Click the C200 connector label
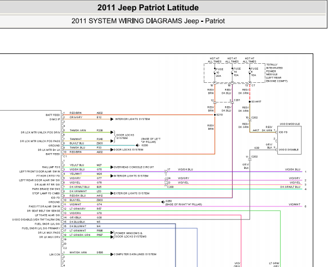 click(x=171, y=187)
